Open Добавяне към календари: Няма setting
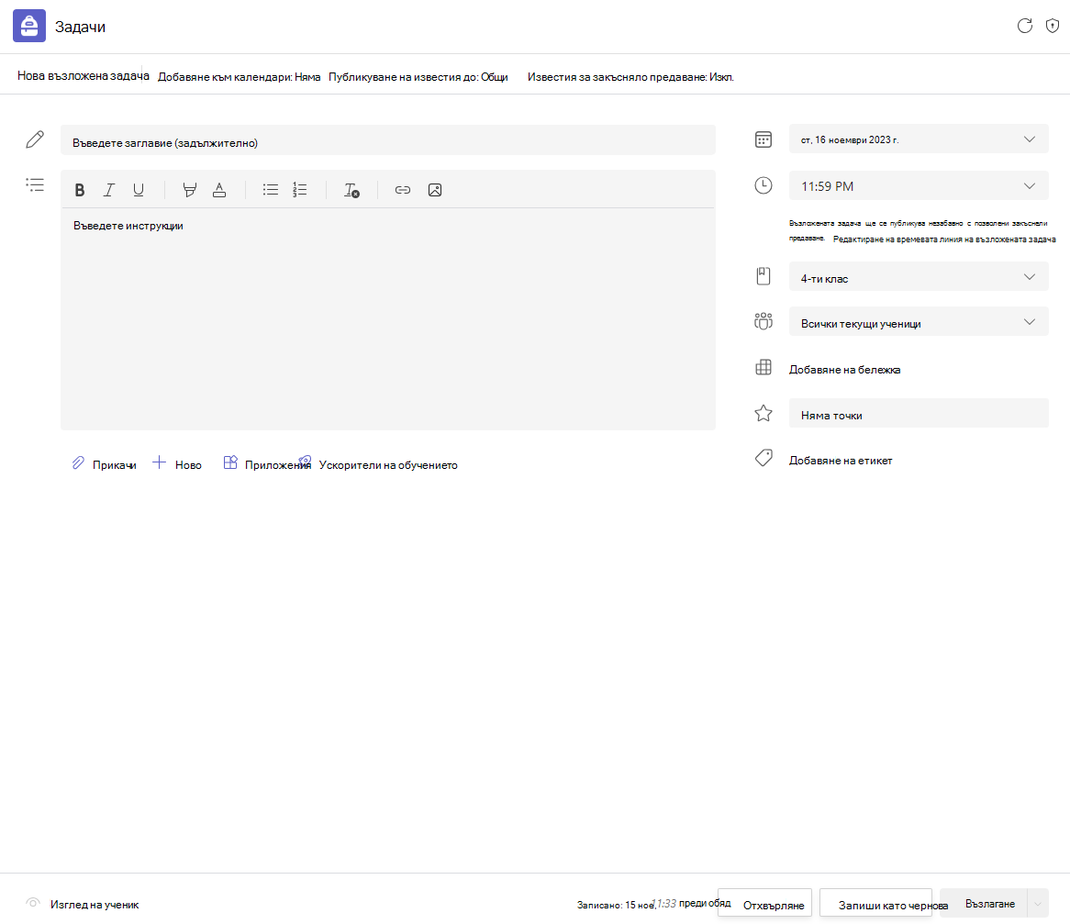1070x924 pixels. coord(239,77)
